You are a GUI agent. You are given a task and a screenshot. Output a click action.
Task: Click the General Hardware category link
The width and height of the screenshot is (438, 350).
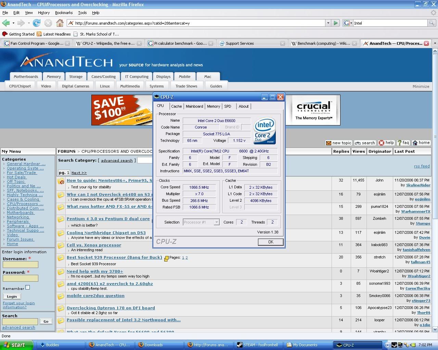click(26, 164)
